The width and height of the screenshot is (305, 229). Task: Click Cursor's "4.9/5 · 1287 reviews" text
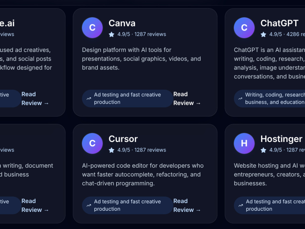[142, 150]
